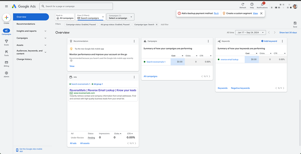Click the Google Ads logo

point(23,6)
